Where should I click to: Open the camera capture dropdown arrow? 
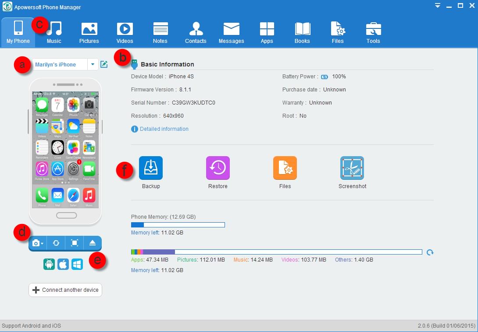pyautogui.click(x=42, y=244)
